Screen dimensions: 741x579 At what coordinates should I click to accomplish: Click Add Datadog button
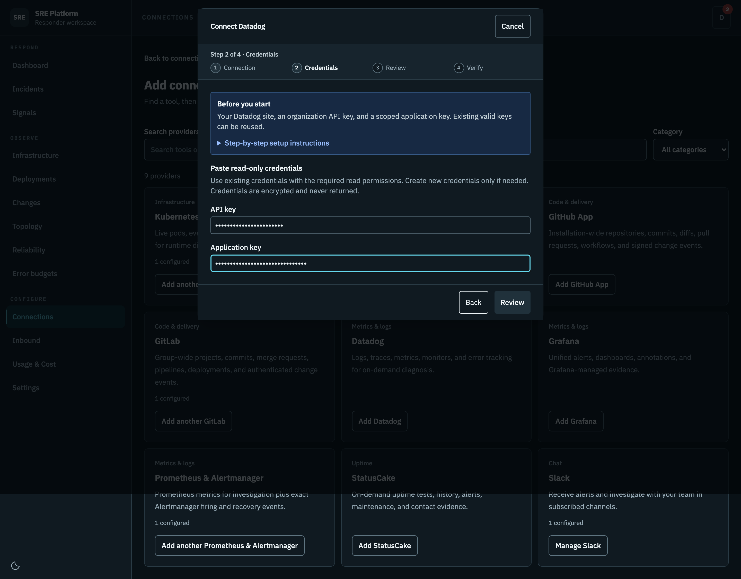tap(379, 421)
